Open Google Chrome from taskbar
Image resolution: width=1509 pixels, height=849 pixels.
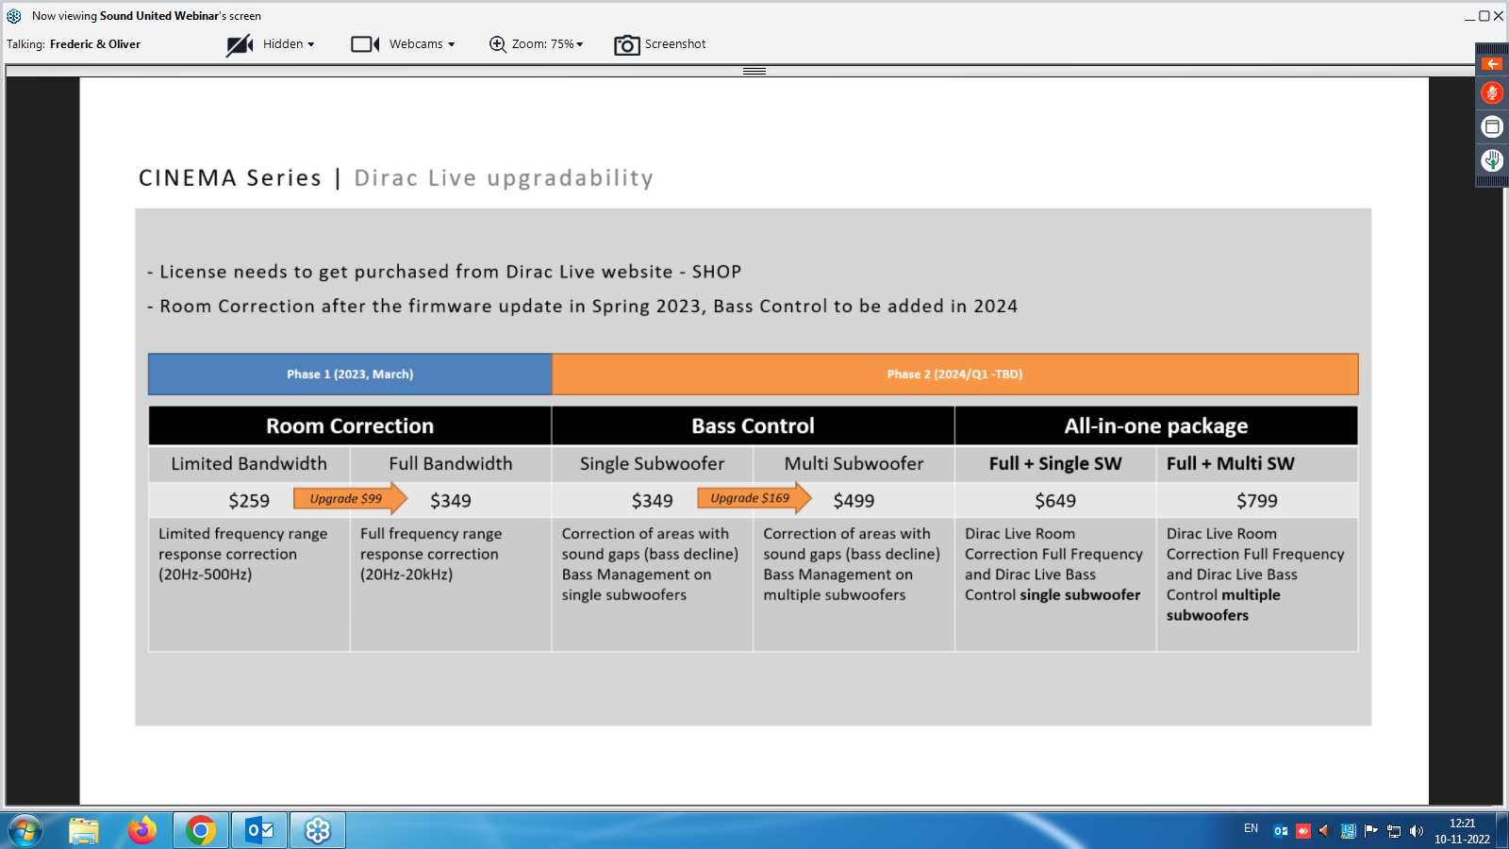click(200, 830)
